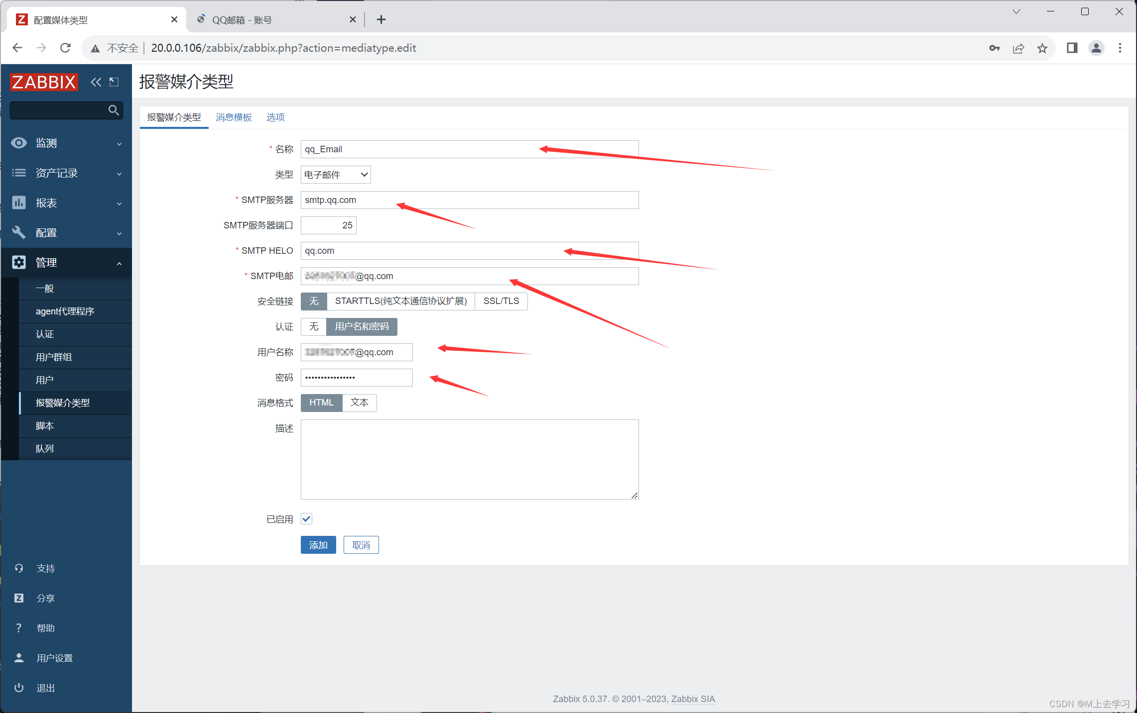Image resolution: width=1137 pixels, height=713 pixels.
Task: Open 认证 in sidebar submenu
Action: coord(76,334)
